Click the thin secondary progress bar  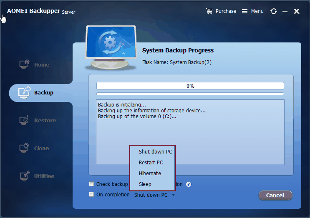(190, 94)
